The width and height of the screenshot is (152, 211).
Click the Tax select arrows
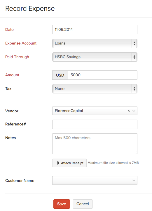tap(134, 89)
